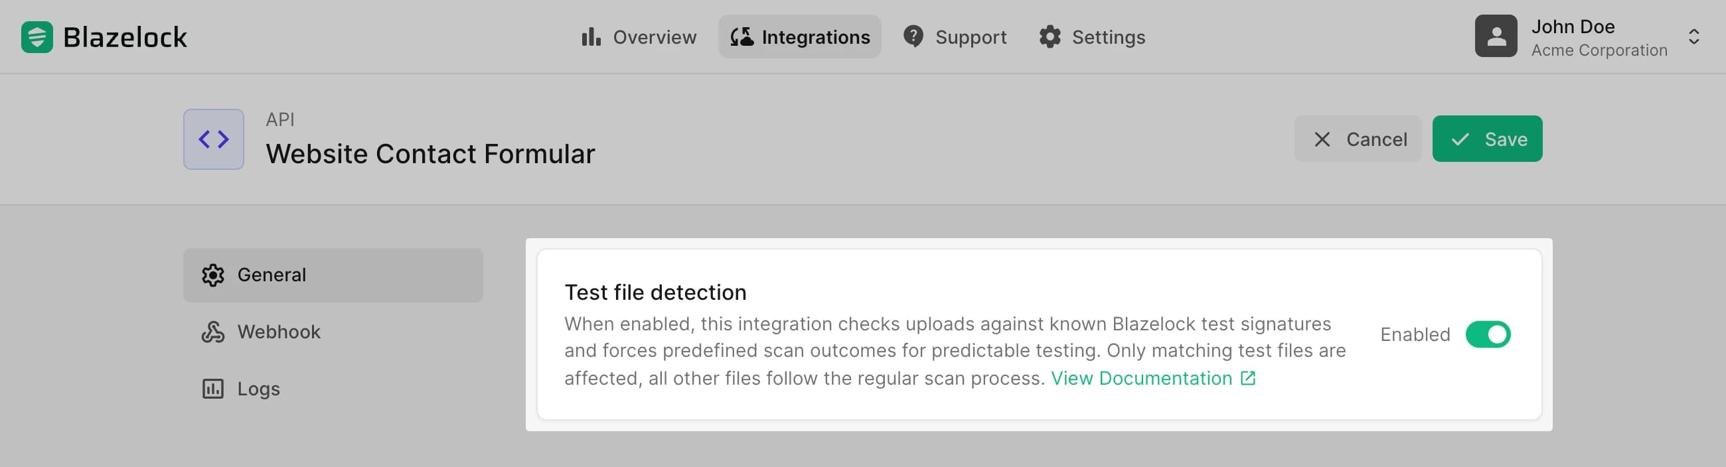Click the Acme Corporation account area
The image size is (1726, 467).
click(1600, 50)
